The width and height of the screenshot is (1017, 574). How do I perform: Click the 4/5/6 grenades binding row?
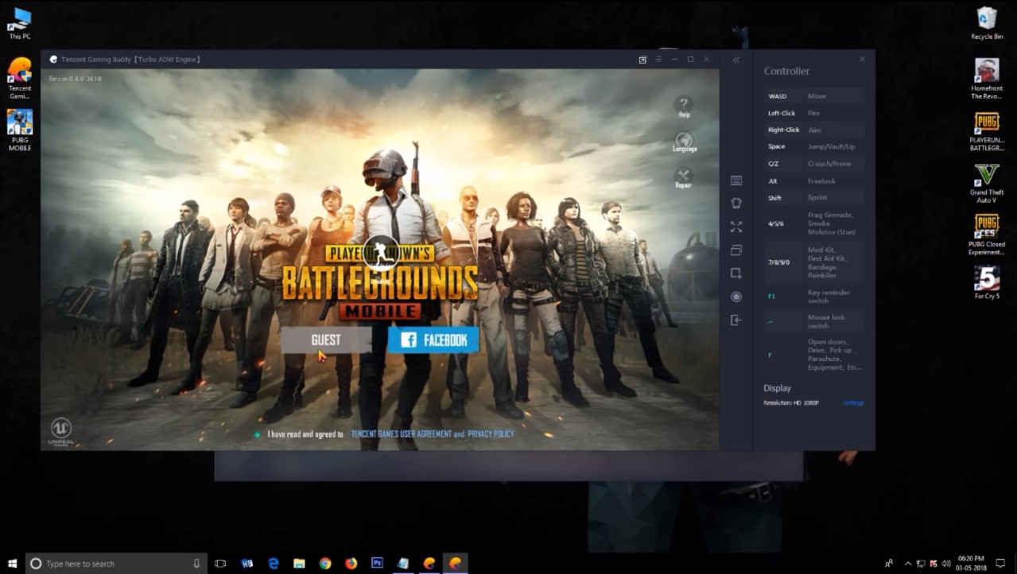click(x=813, y=224)
